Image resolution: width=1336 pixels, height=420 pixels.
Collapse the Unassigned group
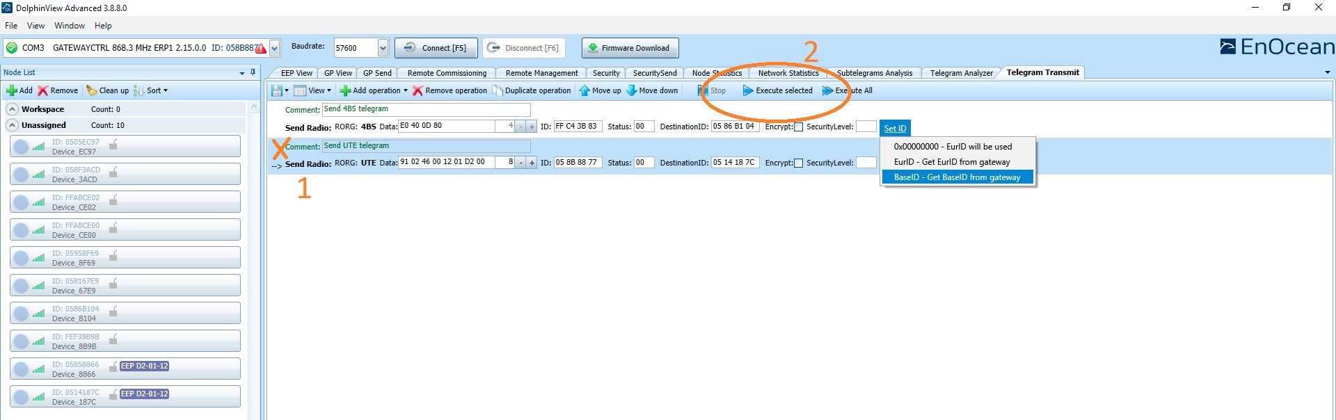pyautogui.click(x=13, y=125)
